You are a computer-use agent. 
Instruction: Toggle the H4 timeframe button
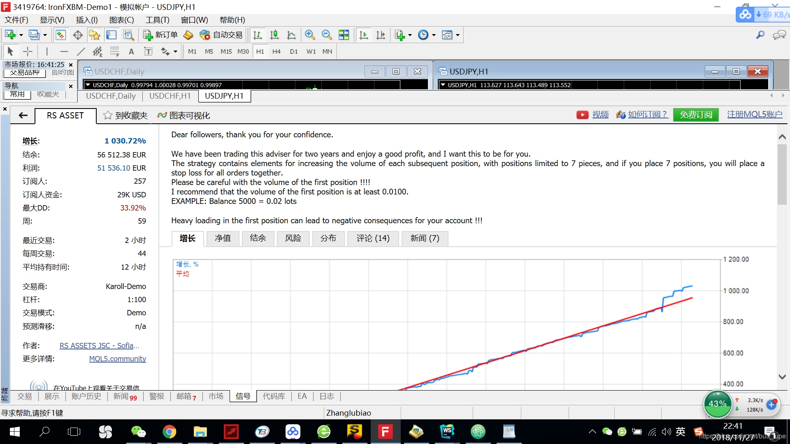276,51
